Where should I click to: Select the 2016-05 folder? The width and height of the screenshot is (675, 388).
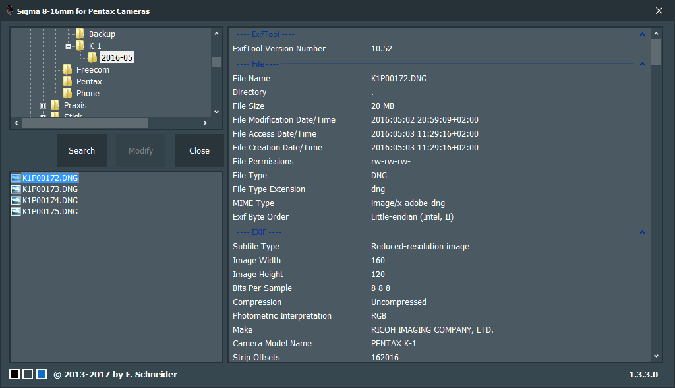click(117, 58)
